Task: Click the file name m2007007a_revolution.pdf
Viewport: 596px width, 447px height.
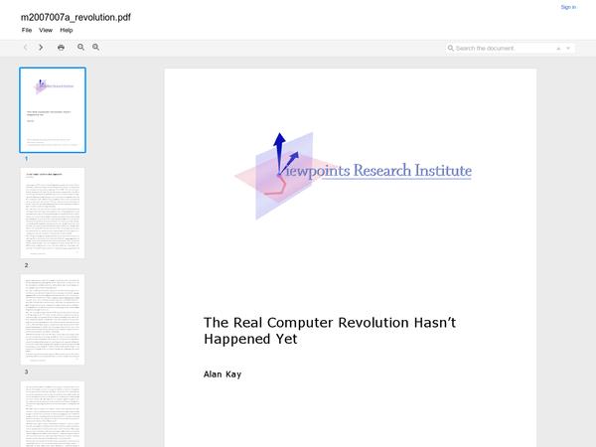Action: [x=75, y=18]
